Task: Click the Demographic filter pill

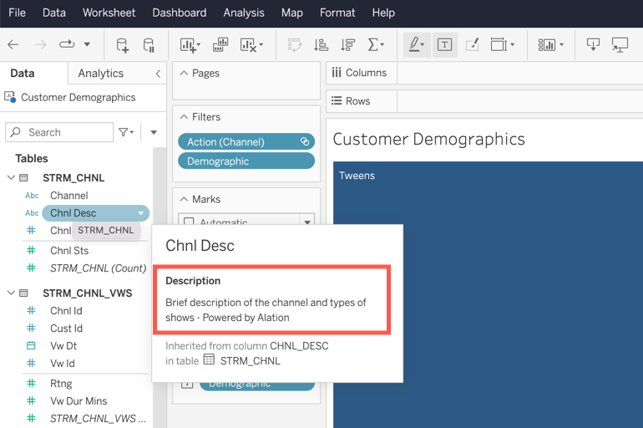Action: [246, 160]
